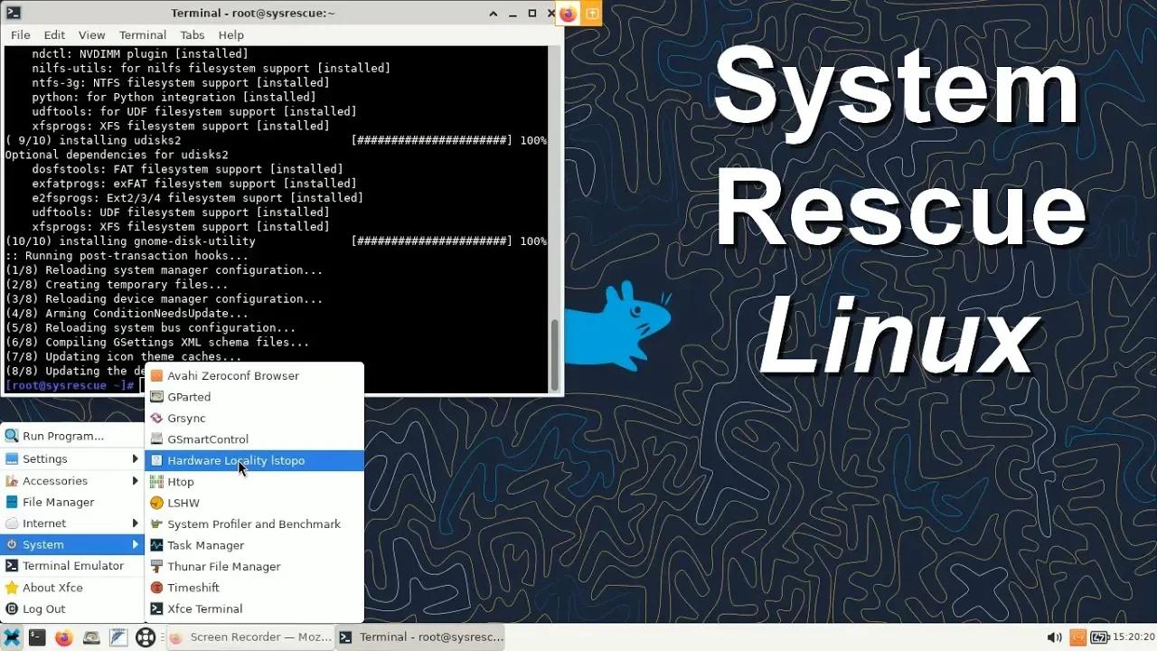Open Xfce Terminal from the menu
The image size is (1157, 651).
tap(206, 609)
